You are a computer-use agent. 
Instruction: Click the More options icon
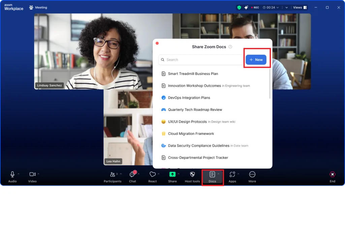point(252,174)
